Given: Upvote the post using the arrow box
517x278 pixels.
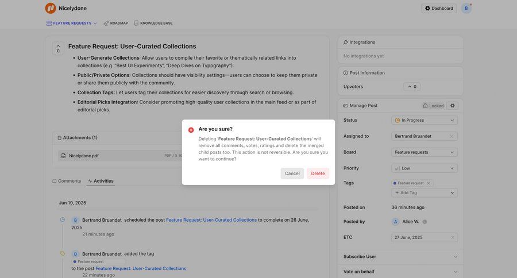Looking at the screenshot, I should tap(58, 48).
